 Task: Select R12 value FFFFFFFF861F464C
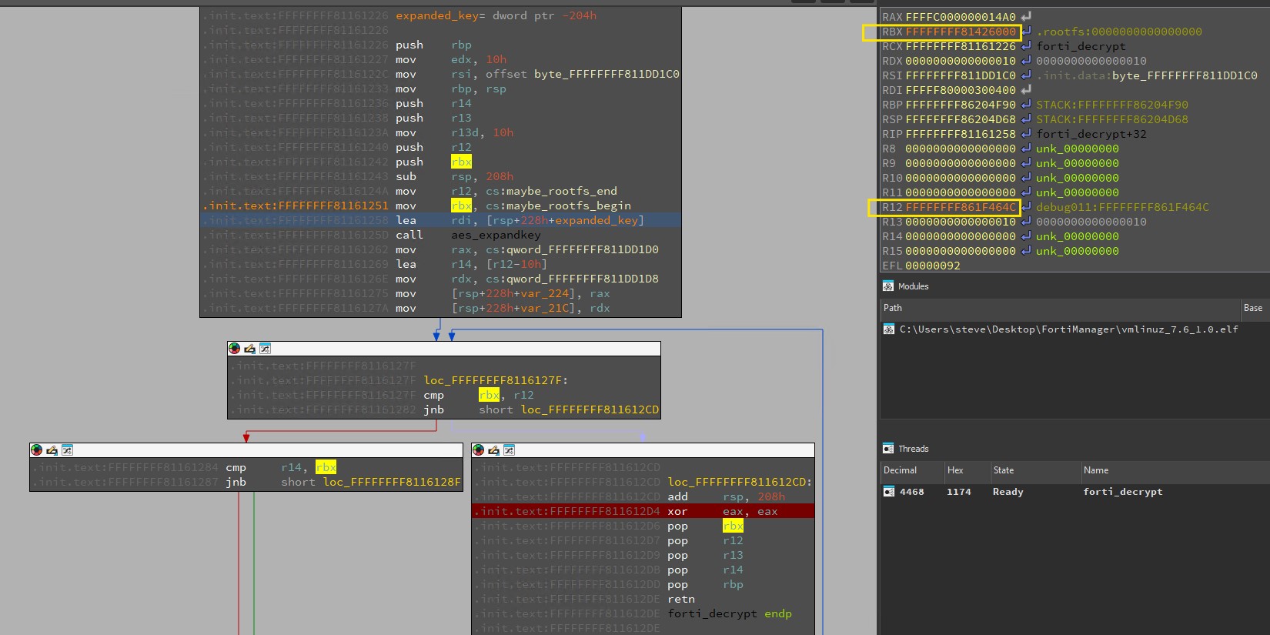click(x=961, y=207)
